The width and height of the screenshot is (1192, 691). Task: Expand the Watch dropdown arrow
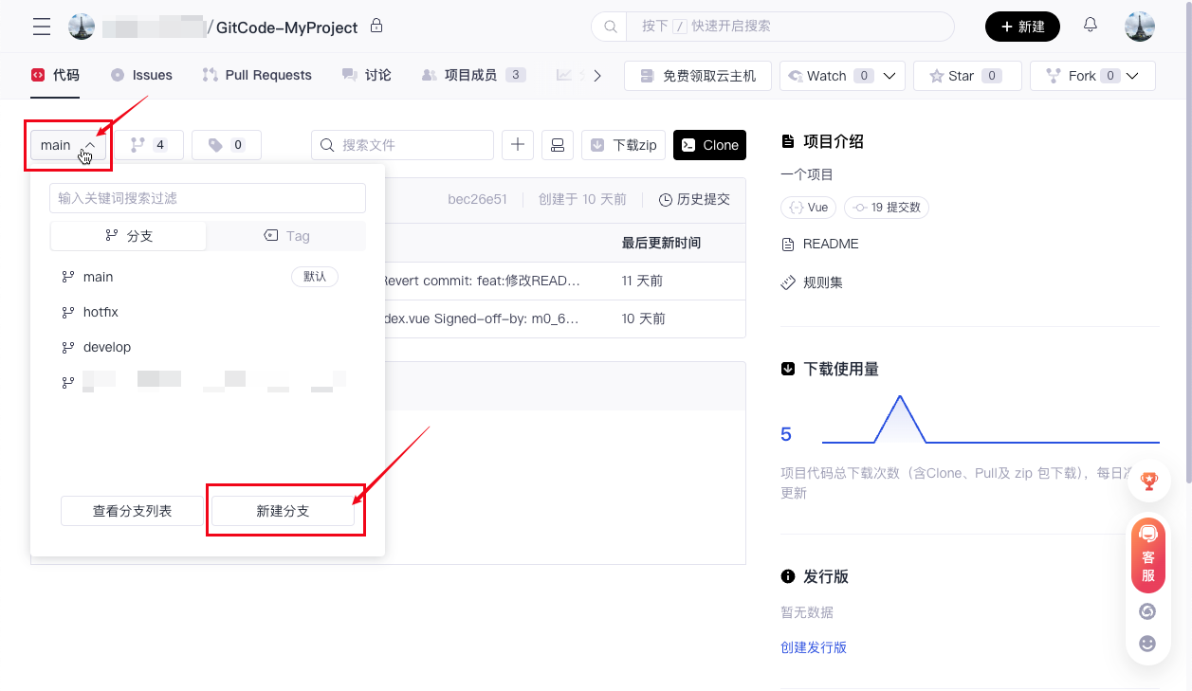(x=889, y=76)
